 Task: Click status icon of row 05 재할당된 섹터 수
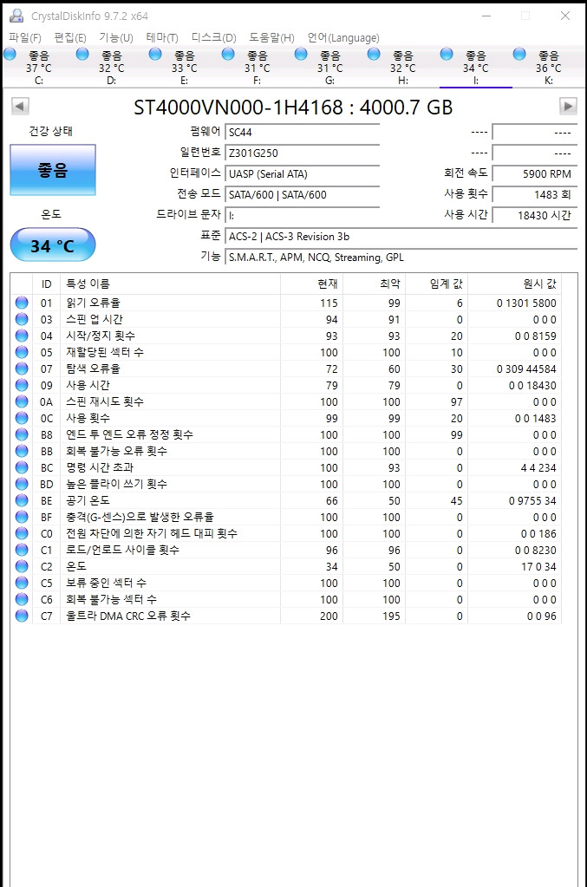22,352
